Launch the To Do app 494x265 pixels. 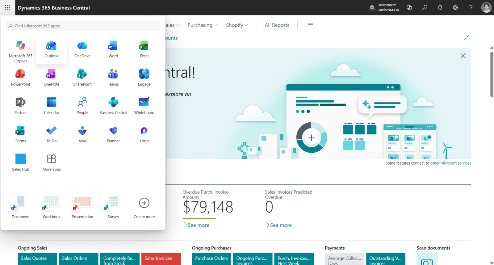click(x=52, y=134)
